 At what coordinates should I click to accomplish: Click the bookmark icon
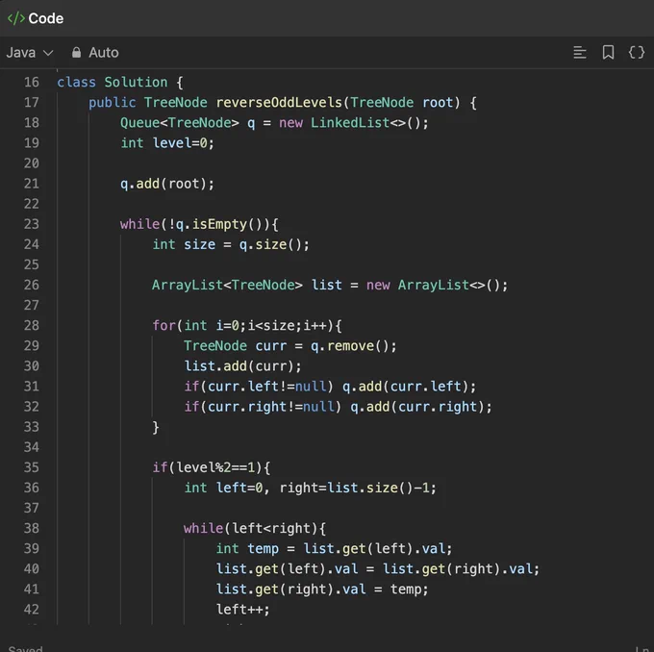click(608, 53)
